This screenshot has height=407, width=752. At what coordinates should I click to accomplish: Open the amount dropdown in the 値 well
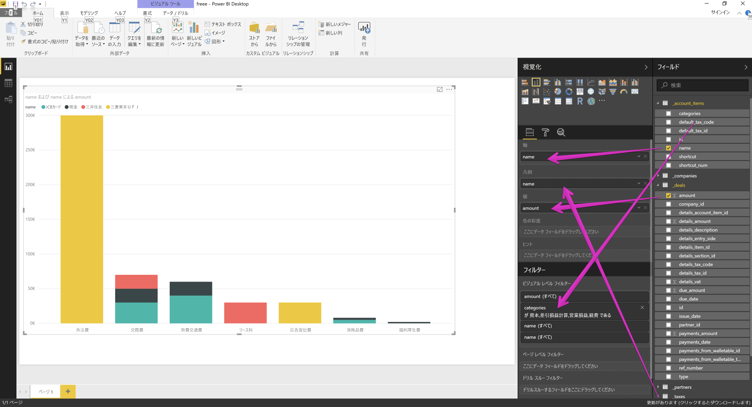click(x=639, y=208)
